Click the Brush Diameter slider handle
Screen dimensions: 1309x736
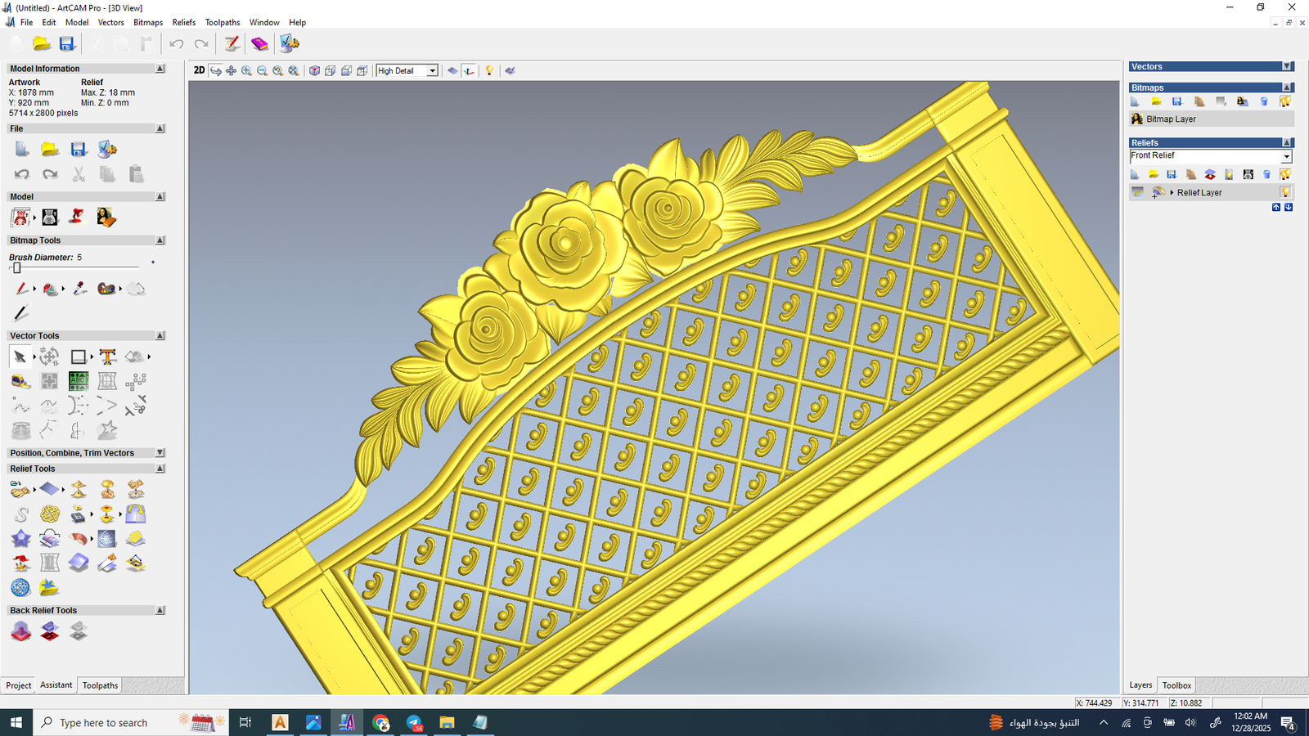16,267
